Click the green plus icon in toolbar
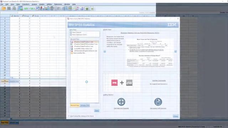The image size is (228, 128). [x=87, y=9]
